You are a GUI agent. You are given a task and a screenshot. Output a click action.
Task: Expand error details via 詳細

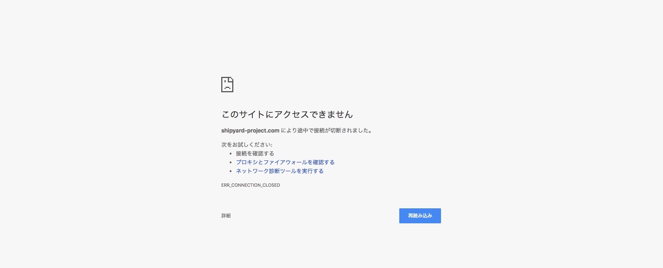point(226,216)
